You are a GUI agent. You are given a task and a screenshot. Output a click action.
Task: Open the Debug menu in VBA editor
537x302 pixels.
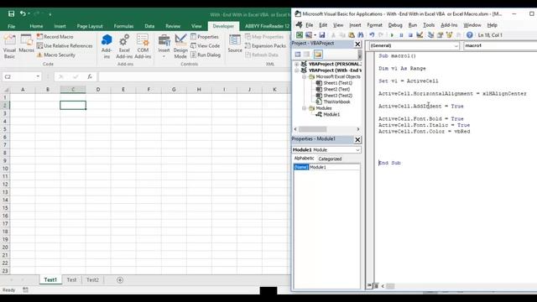pos(395,25)
